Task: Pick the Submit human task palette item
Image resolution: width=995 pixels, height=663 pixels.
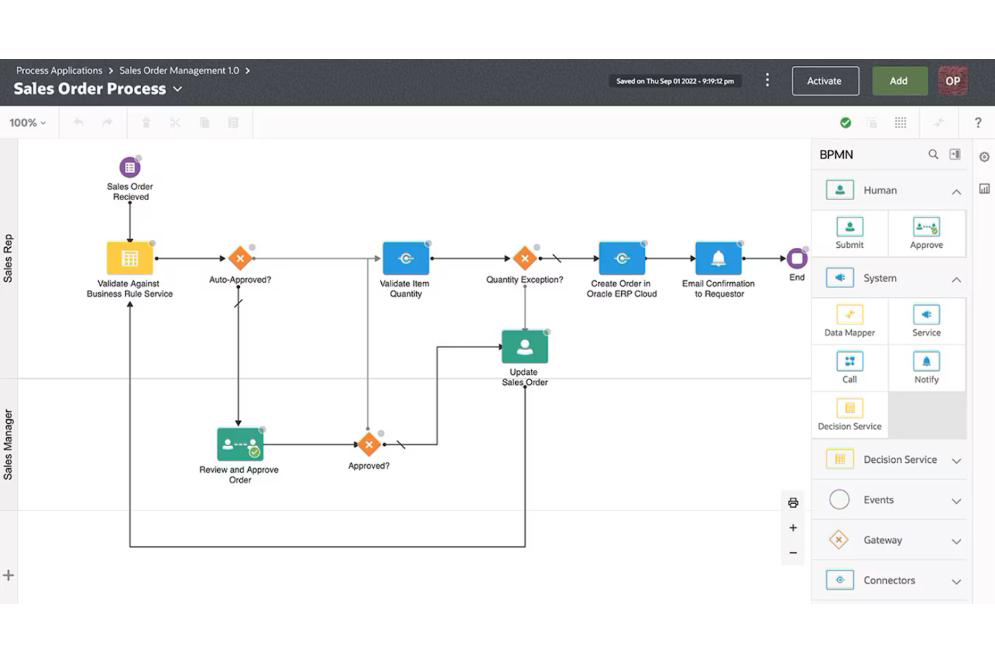Action: click(850, 233)
